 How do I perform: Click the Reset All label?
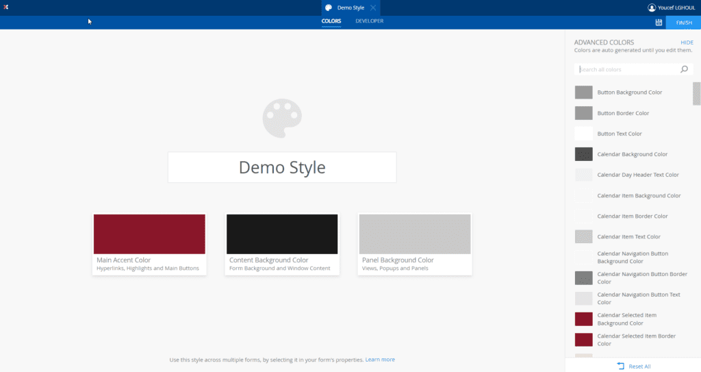tap(640, 367)
